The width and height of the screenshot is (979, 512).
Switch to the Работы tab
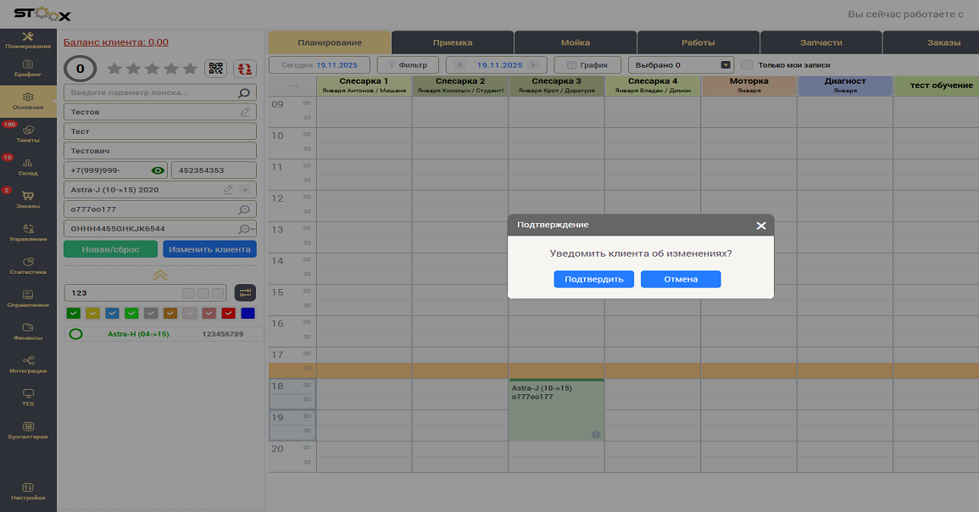pyautogui.click(x=698, y=42)
